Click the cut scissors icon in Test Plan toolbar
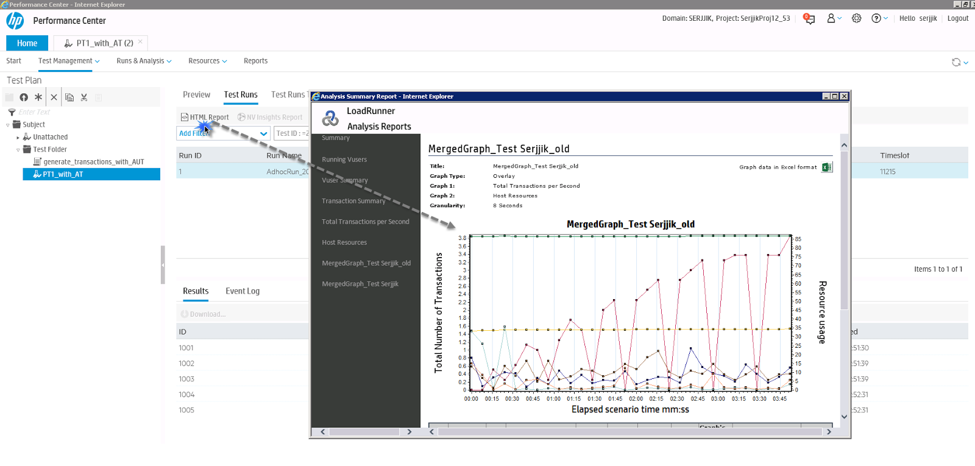Image resolution: width=975 pixels, height=466 pixels. (x=84, y=97)
